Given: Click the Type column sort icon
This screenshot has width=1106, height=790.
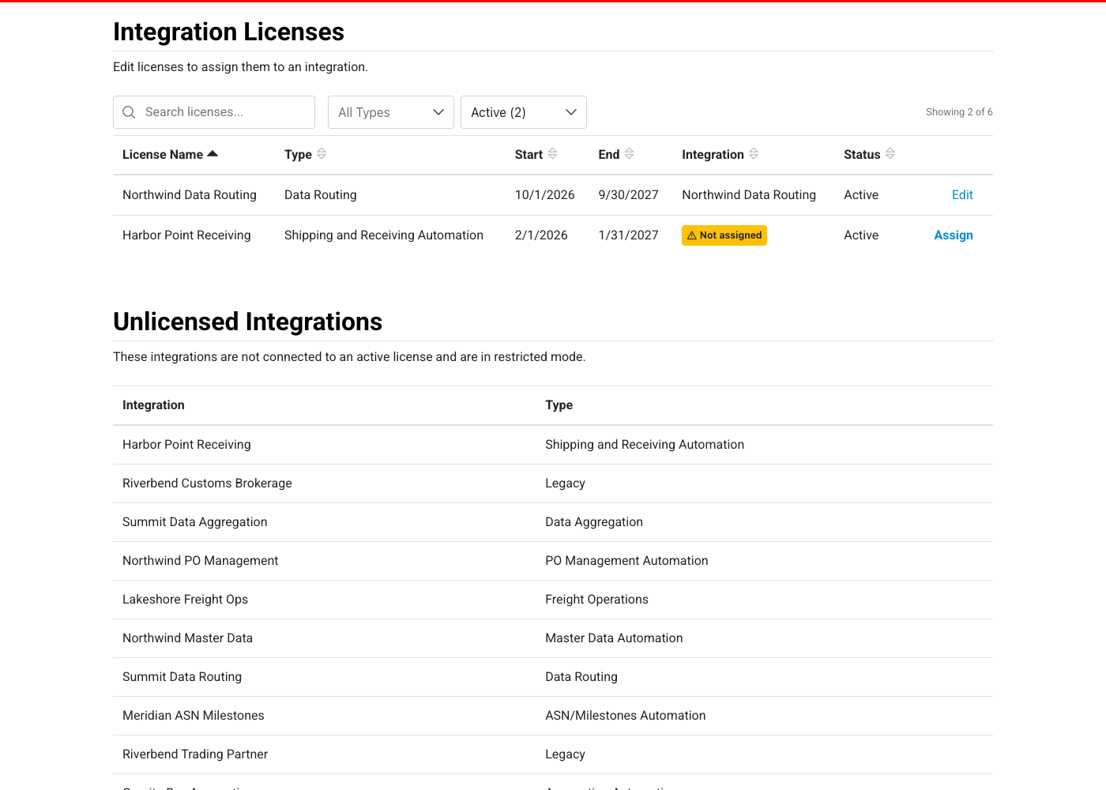Looking at the screenshot, I should (x=322, y=154).
